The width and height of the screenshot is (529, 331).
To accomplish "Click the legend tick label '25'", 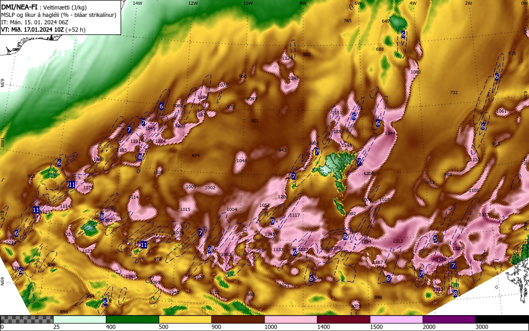I will point(56,327).
